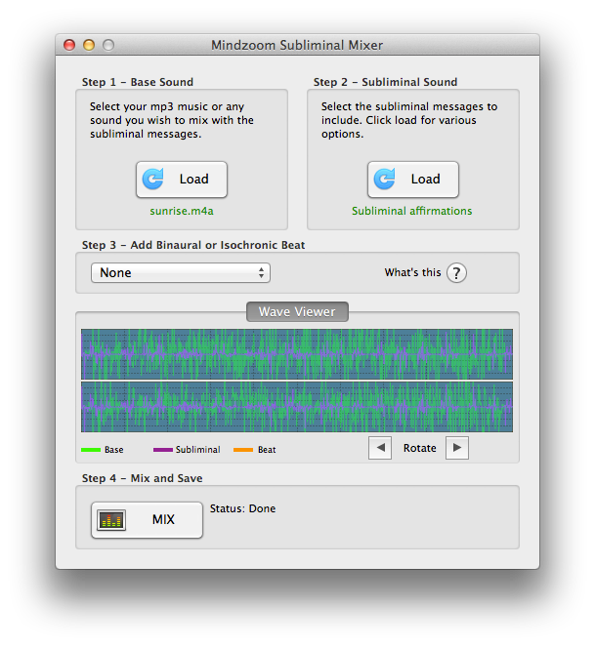
Task: Click the Mindzoom Subliminal Mixer title bar
Action: click(x=297, y=45)
